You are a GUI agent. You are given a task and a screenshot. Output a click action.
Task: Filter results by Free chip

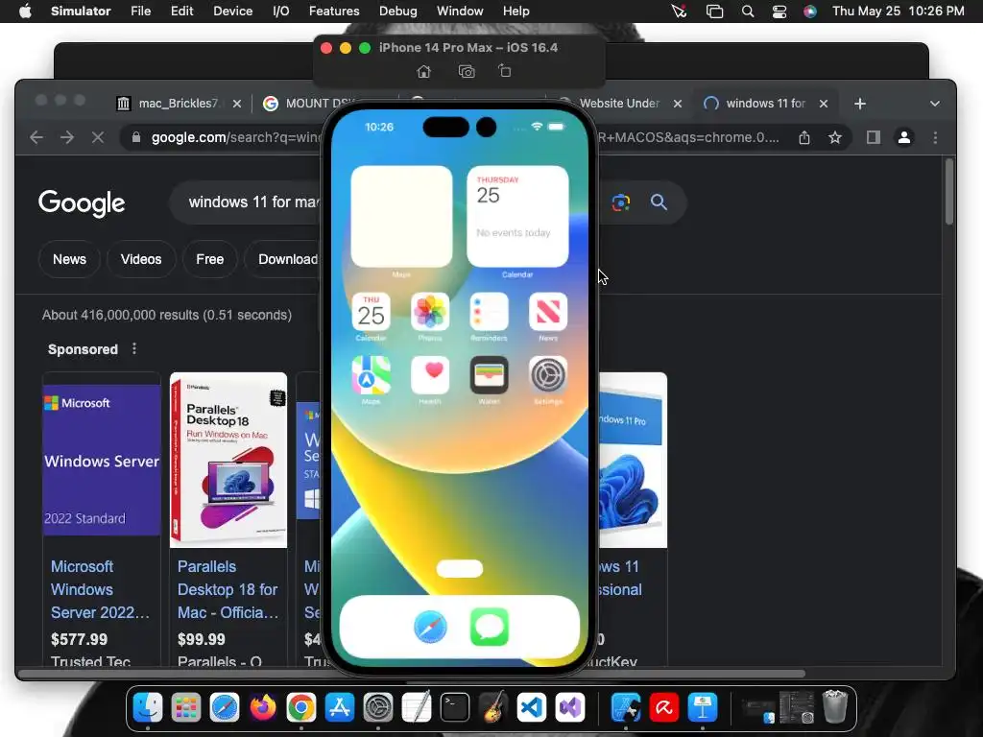point(210,259)
